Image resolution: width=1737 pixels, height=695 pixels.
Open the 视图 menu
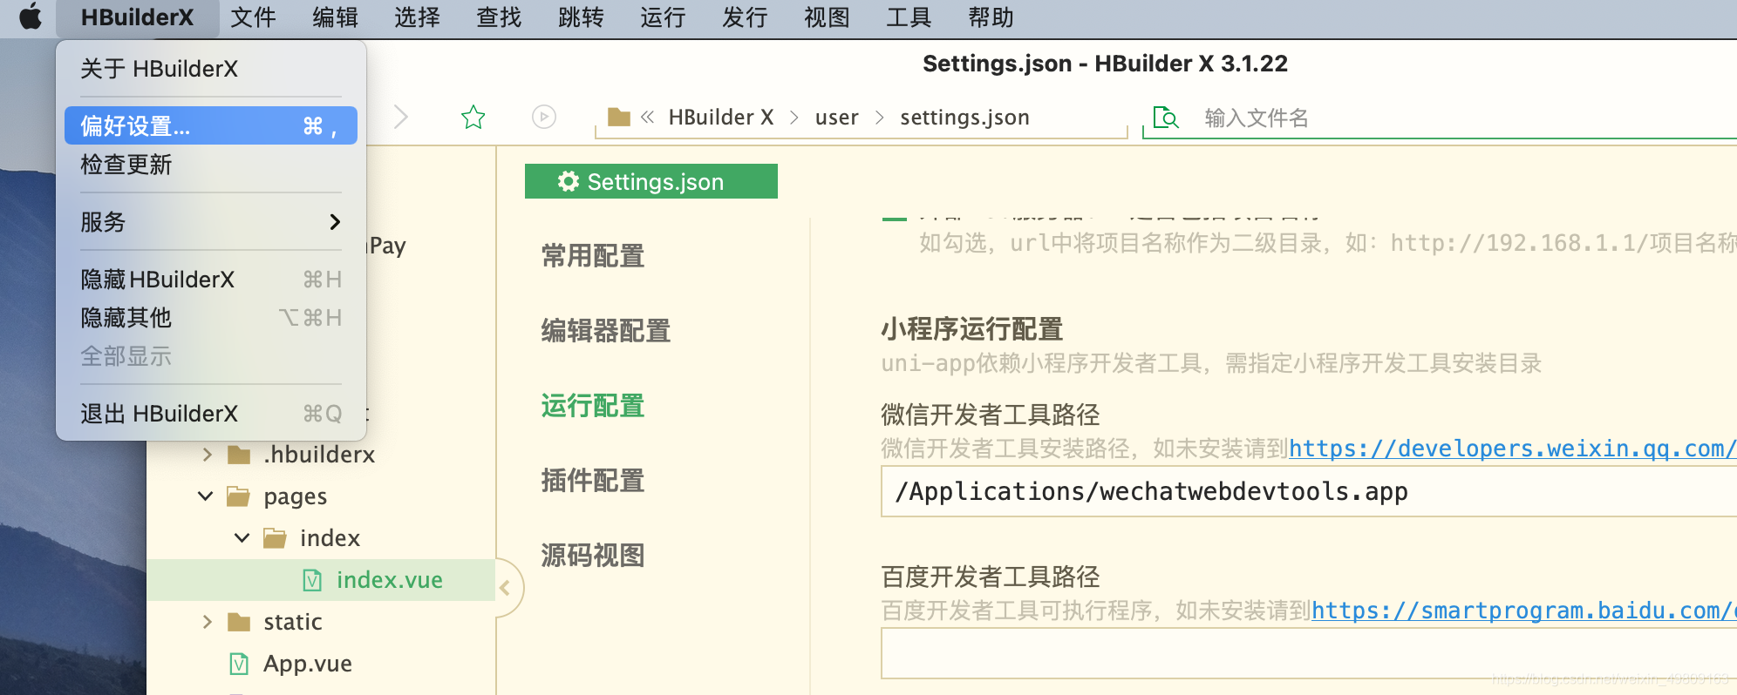pyautogui.click(x=827, y=17)
